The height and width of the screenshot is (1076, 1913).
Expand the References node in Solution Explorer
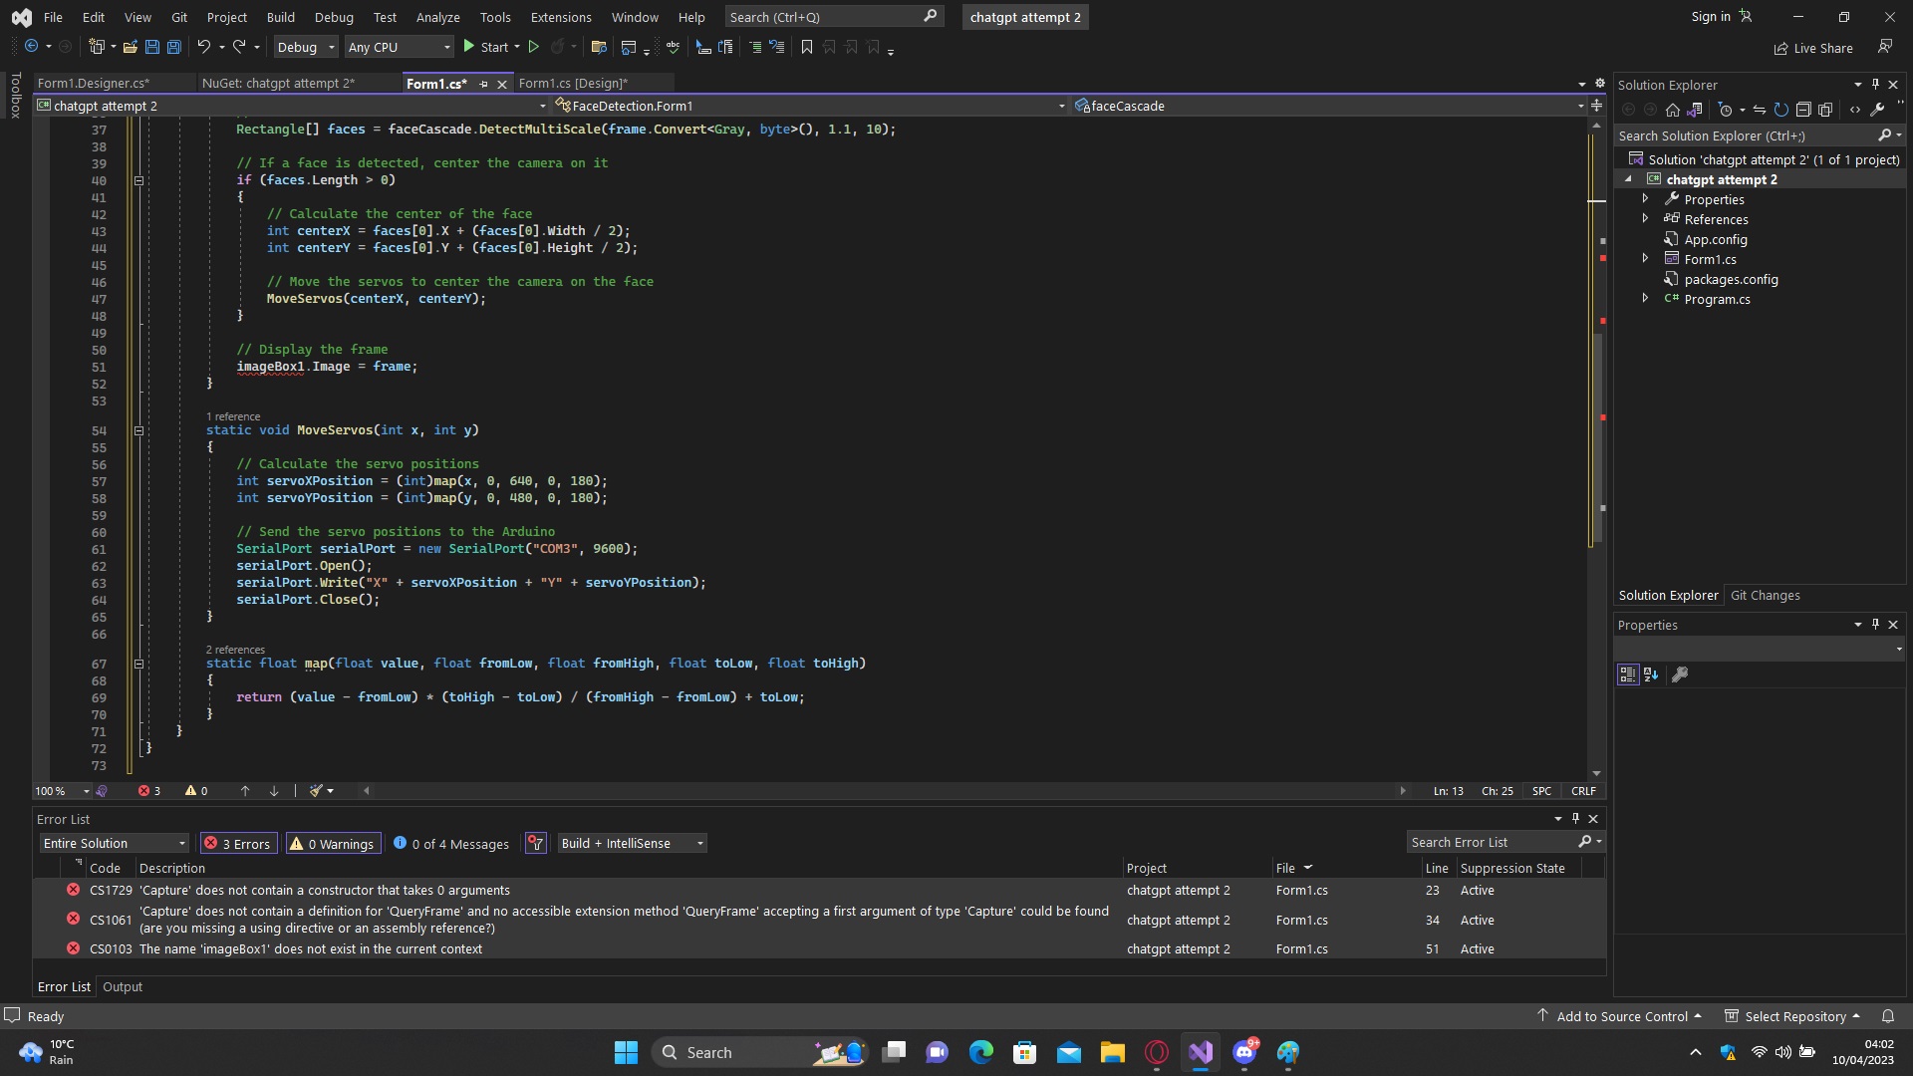pyautogui.click(x=1645, y=219)
